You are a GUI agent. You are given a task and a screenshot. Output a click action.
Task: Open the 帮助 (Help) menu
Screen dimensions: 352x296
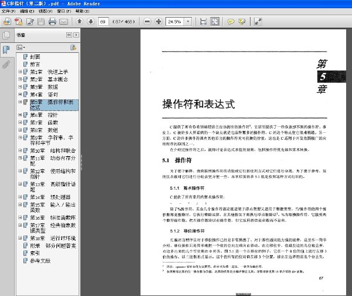coord(82,11)
